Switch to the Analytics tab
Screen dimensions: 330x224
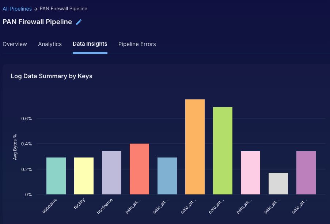[50, 44]
